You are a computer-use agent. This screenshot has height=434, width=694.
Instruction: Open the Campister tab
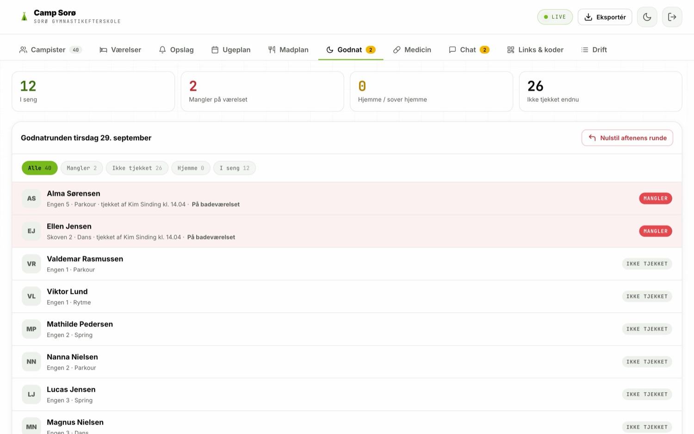(x=50, y=50)
